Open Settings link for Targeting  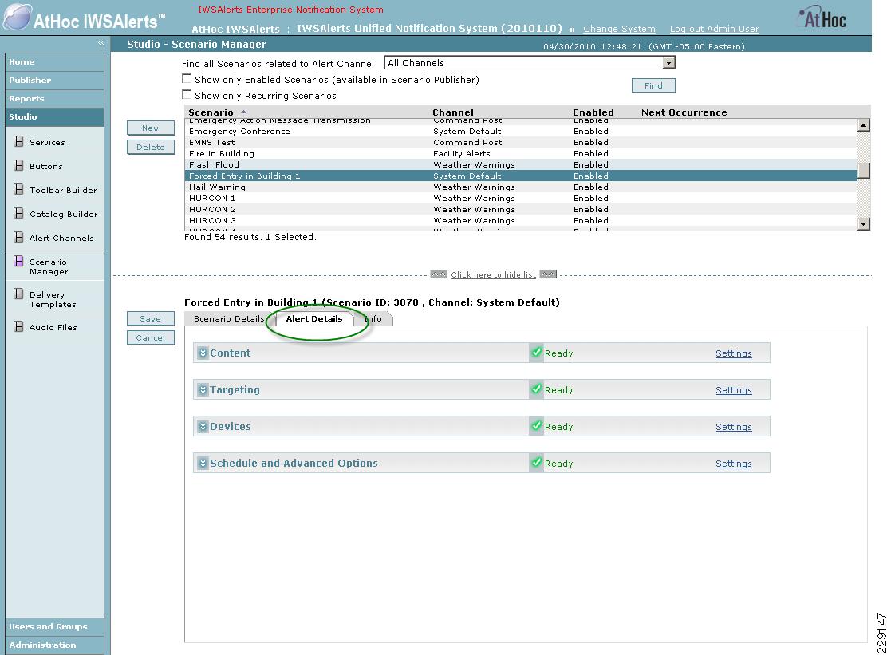pyautogui.click(x=734, y=390)
